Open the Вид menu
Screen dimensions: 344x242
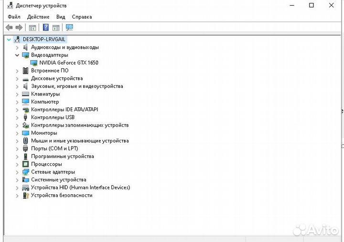(61, 17)
